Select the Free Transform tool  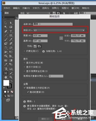11,52
